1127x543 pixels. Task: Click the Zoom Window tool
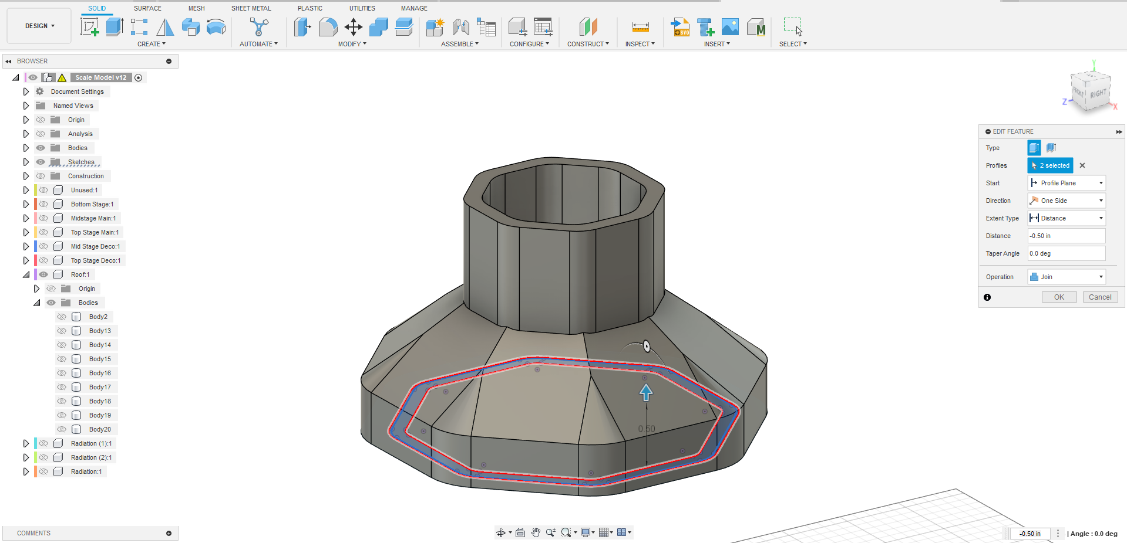[566, 532]
